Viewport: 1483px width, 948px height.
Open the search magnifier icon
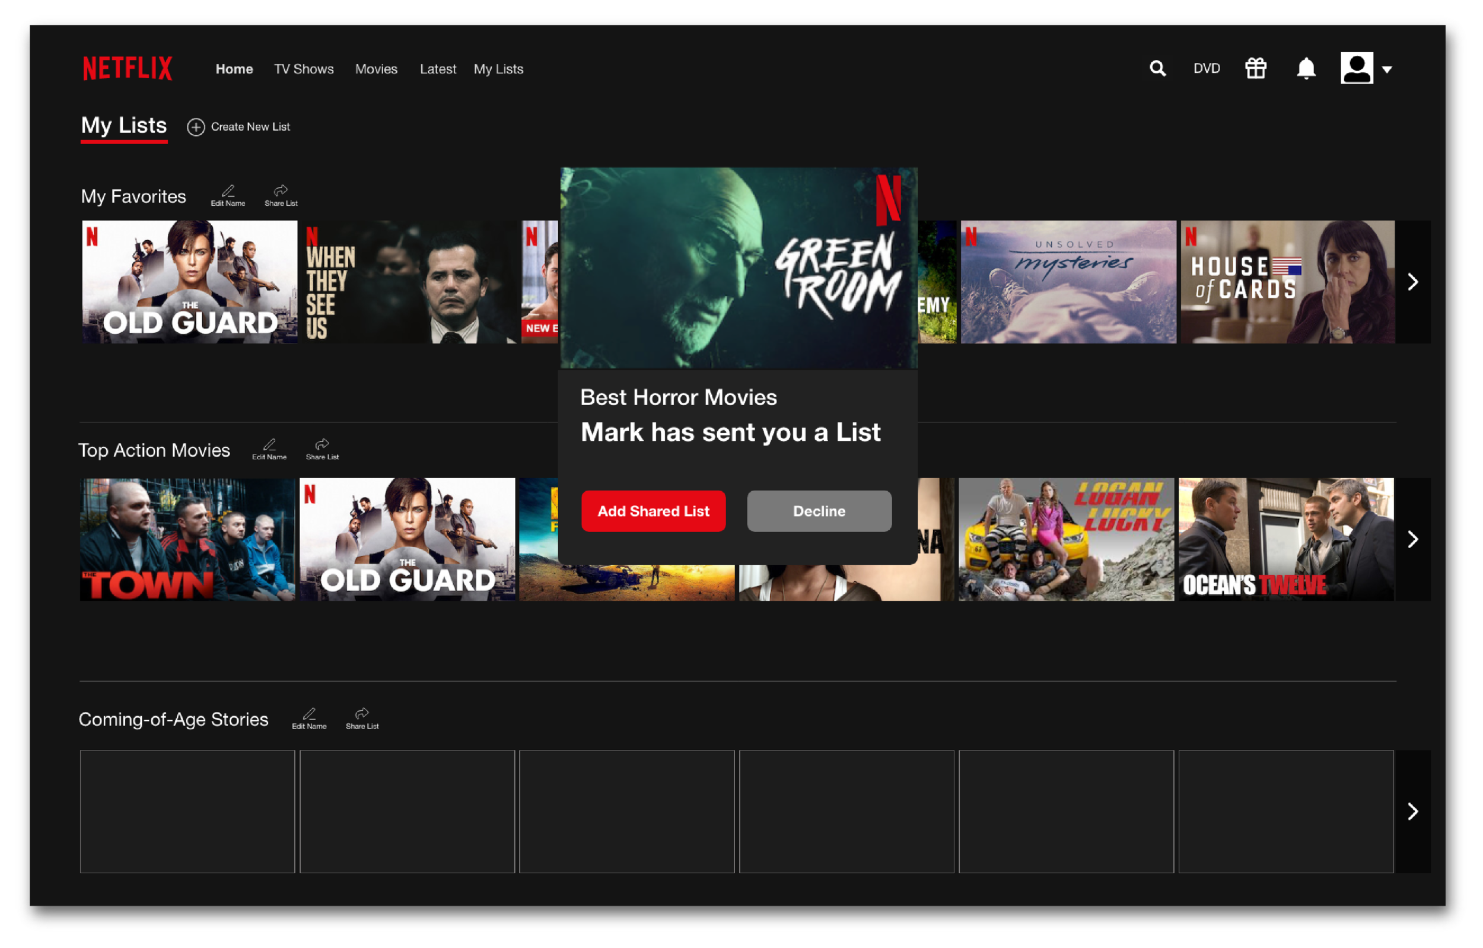(x=1158, y=68)
